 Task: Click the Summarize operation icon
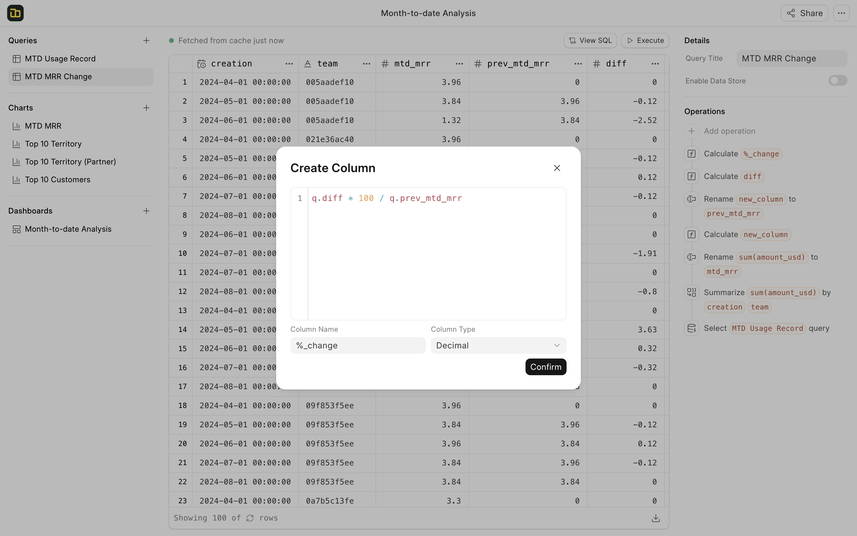pos(692,292)
